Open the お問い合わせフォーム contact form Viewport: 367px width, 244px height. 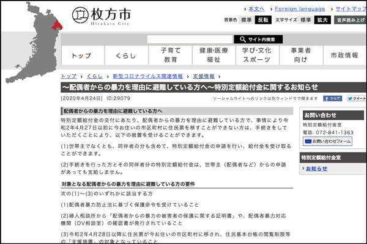tap(327, 142)
